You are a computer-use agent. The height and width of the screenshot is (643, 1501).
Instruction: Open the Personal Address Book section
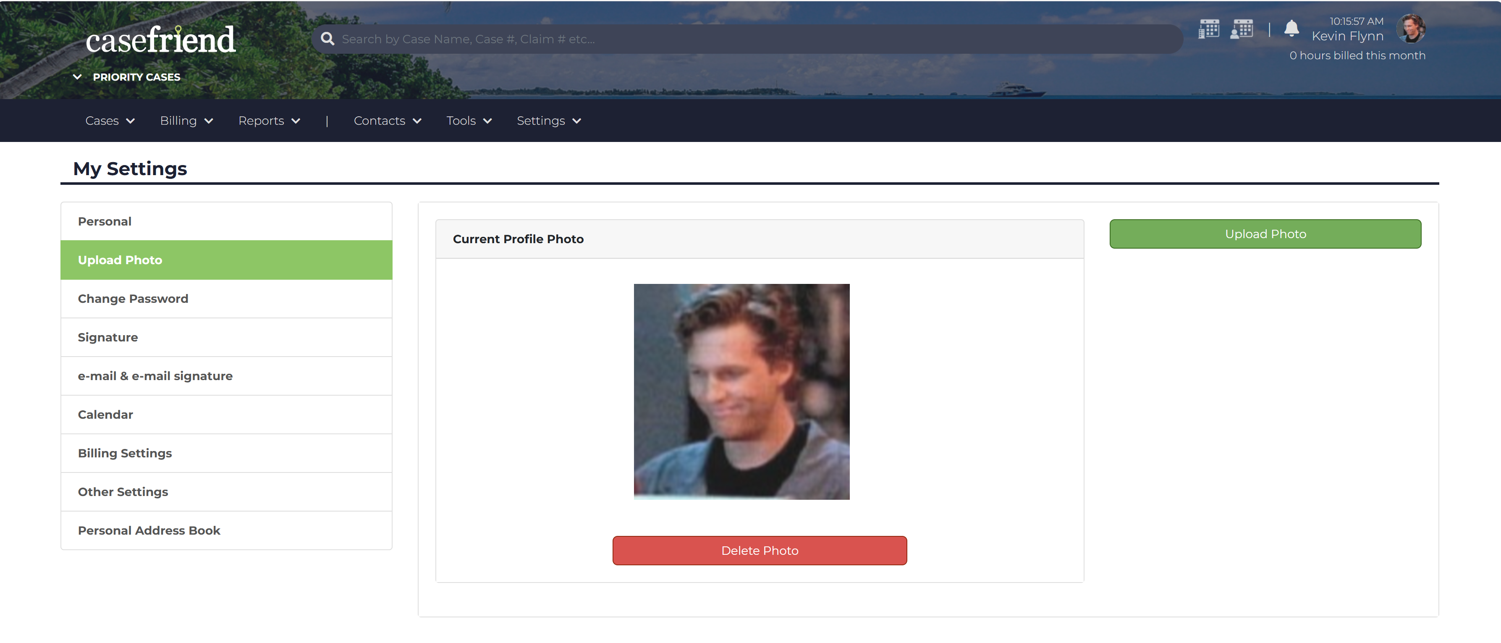226,530
